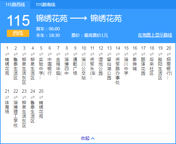Click transfer icon above stop 17 颐泽花园
This screenshot has height=144, width=176.
(x=143, y=54)
